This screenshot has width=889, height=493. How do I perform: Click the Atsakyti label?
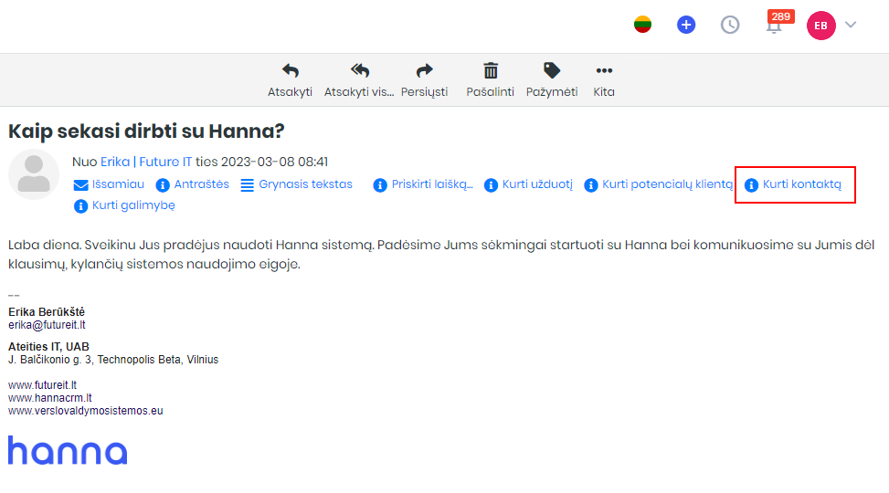(x=290, y=92)
